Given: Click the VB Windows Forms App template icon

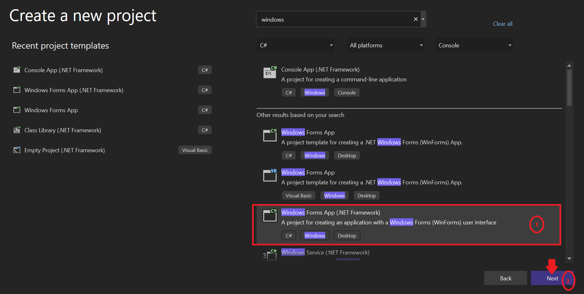Looking at the screenshot, I should click(270, 175).
